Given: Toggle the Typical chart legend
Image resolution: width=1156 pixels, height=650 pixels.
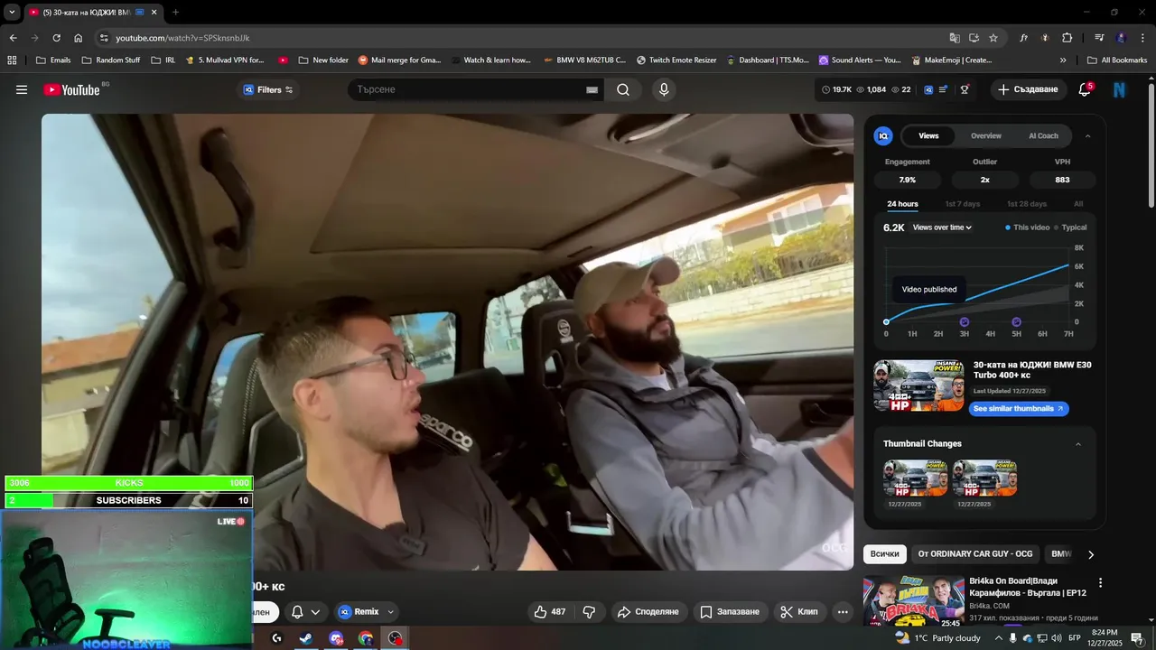Looking at the screenshot, I should point(1071,227).
